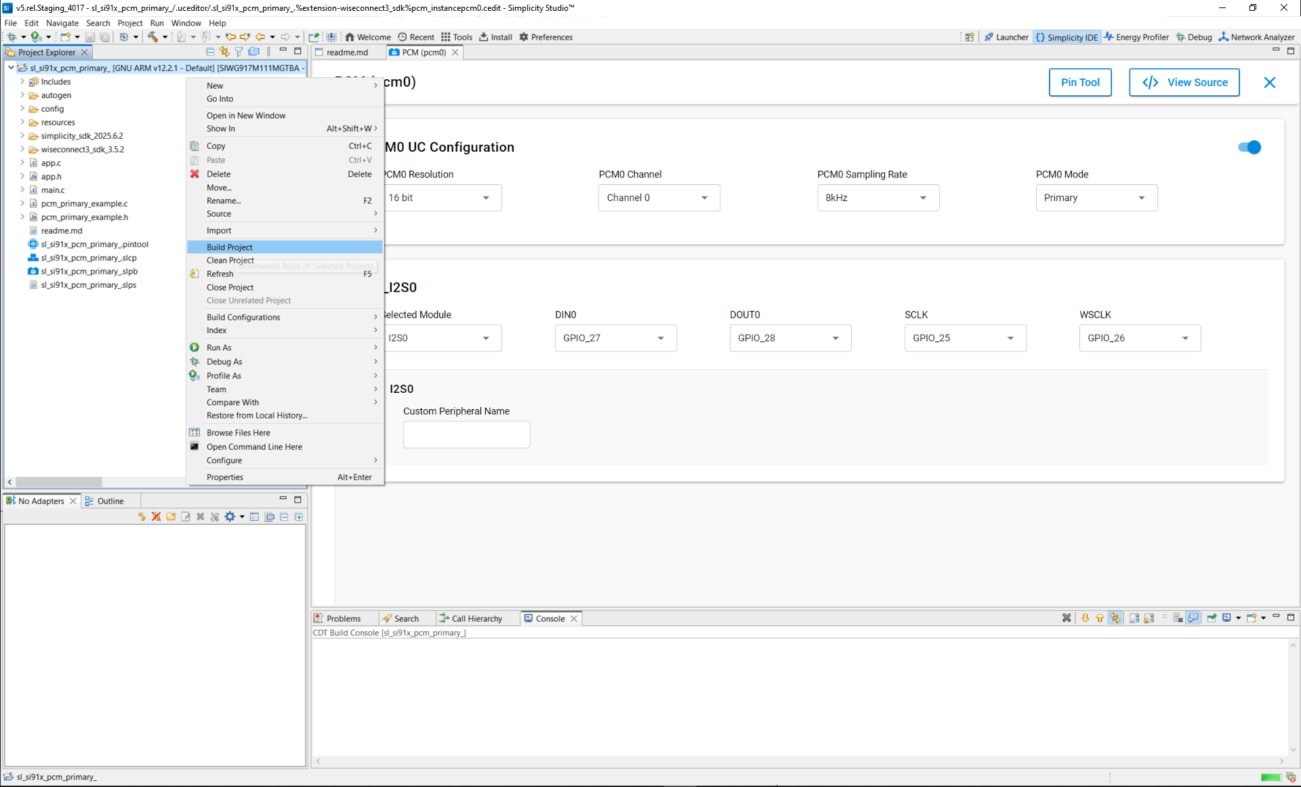Click the green bug debug icon

[12, 37]
